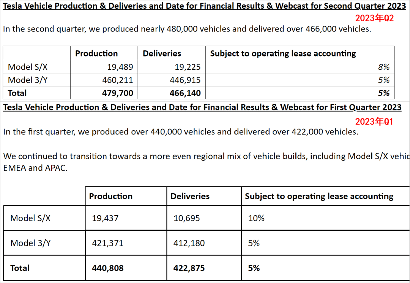The width and height of the screenshot is (410, 283).
Task: Click the 'EMEA and APAC.' text line
Action: [x=35, y=168]
